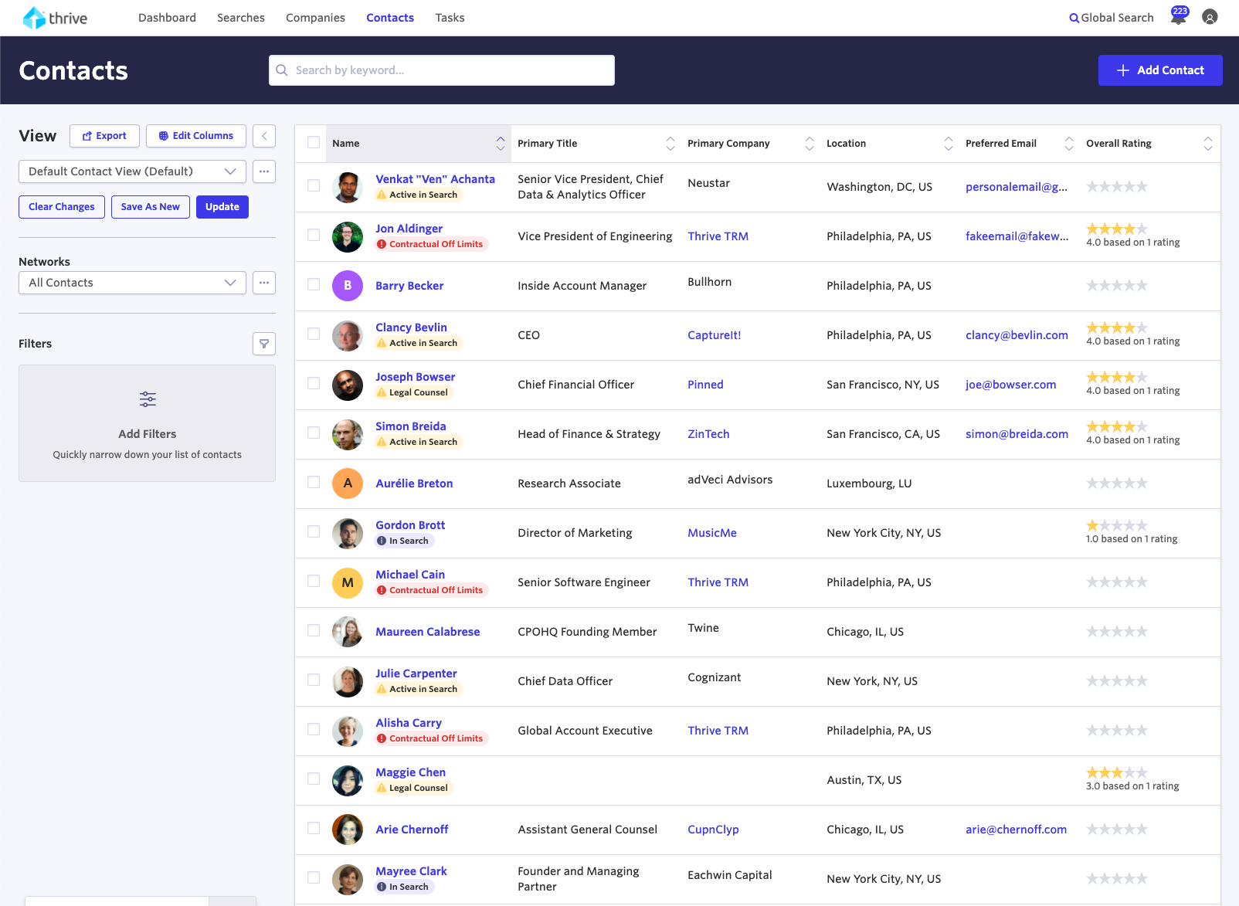Check the box for Venkat Achanta

point(314,185)
